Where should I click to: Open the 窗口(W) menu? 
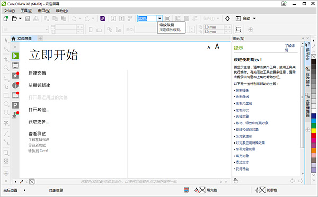click(x=44, y=11)
